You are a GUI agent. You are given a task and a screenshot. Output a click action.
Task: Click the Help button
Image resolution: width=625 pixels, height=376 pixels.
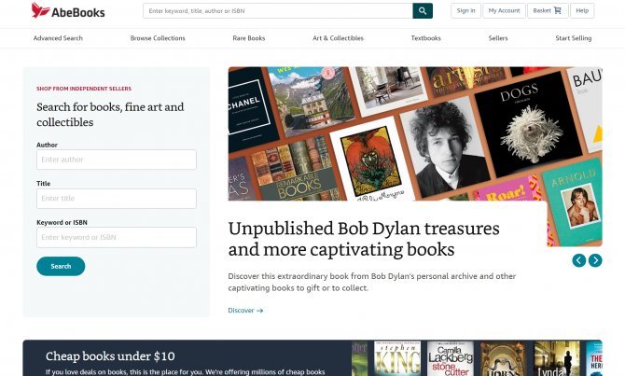pos(582,11)
